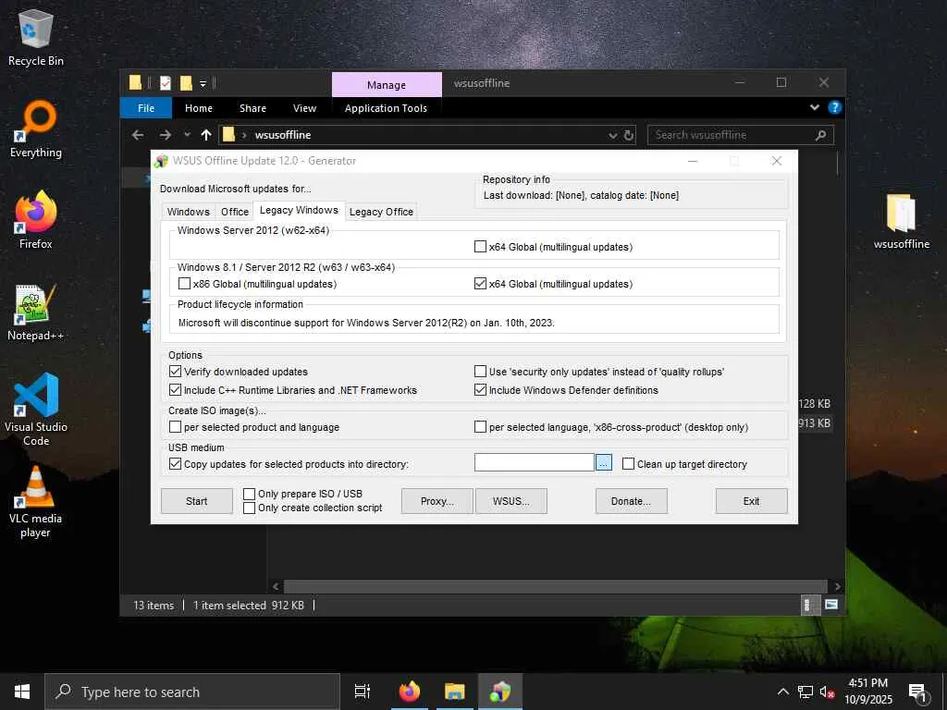Click the Explorer back arrow
The width and height of the screenshot is (947, 710).
click(x=138, y=135)
